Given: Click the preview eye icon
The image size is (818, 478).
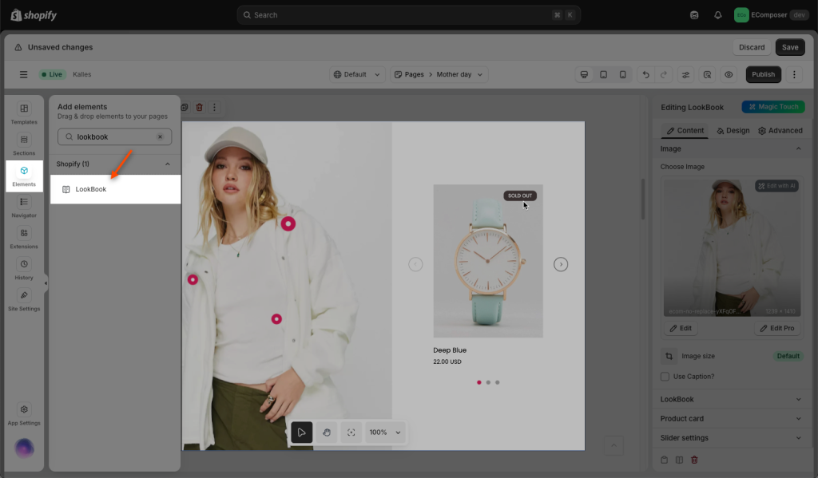Looking at the screenshot, I should click(729, 75).
